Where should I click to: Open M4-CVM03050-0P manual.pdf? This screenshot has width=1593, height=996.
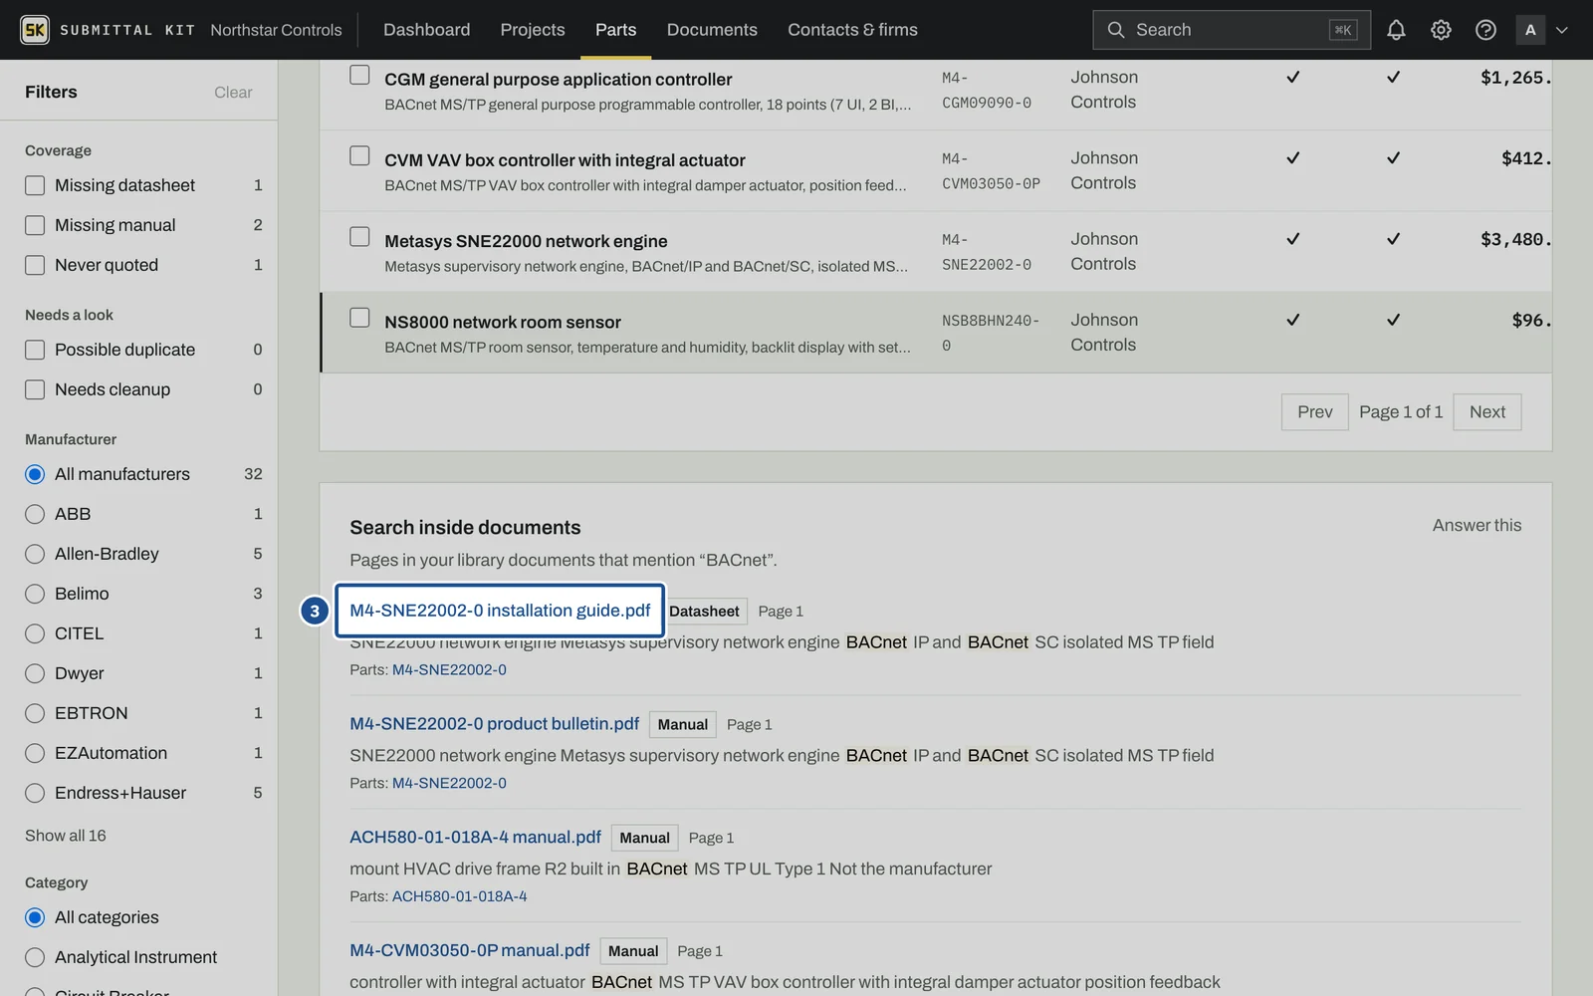[469, 951]
